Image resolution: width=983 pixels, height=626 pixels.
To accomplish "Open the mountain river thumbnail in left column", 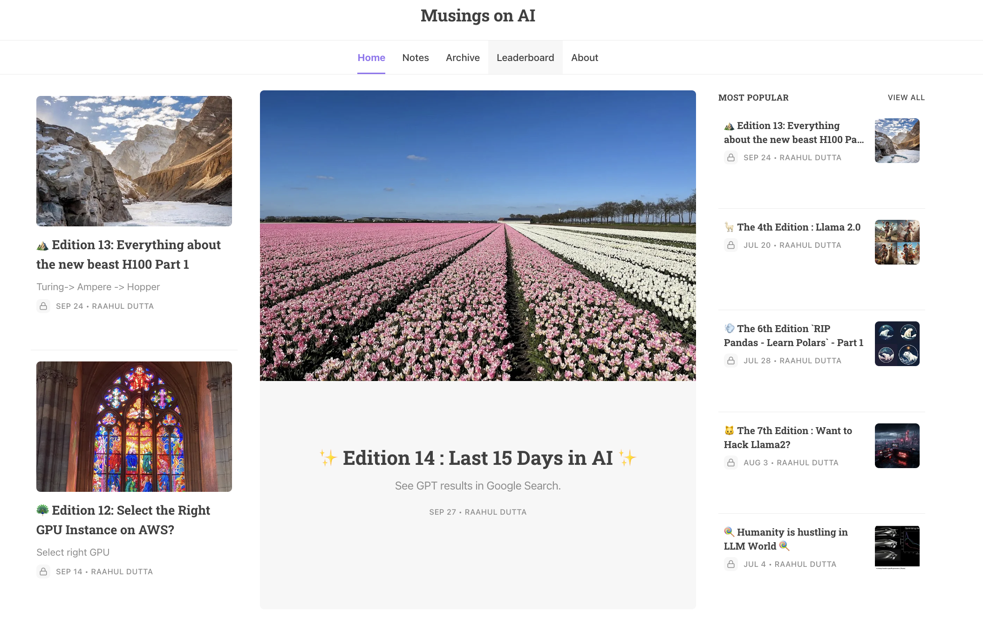I will point(134,161).
